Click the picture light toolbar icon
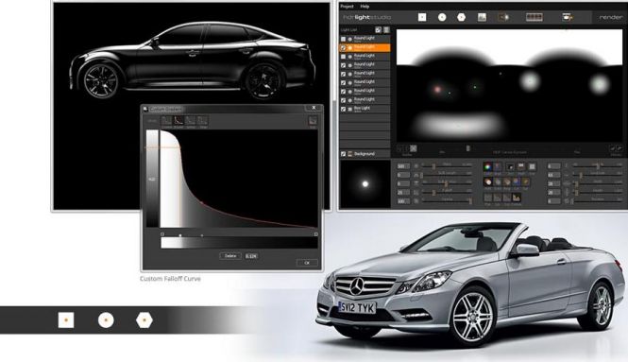Image resolution: width=628 pixels, height=362 pixels. [482, 17]
